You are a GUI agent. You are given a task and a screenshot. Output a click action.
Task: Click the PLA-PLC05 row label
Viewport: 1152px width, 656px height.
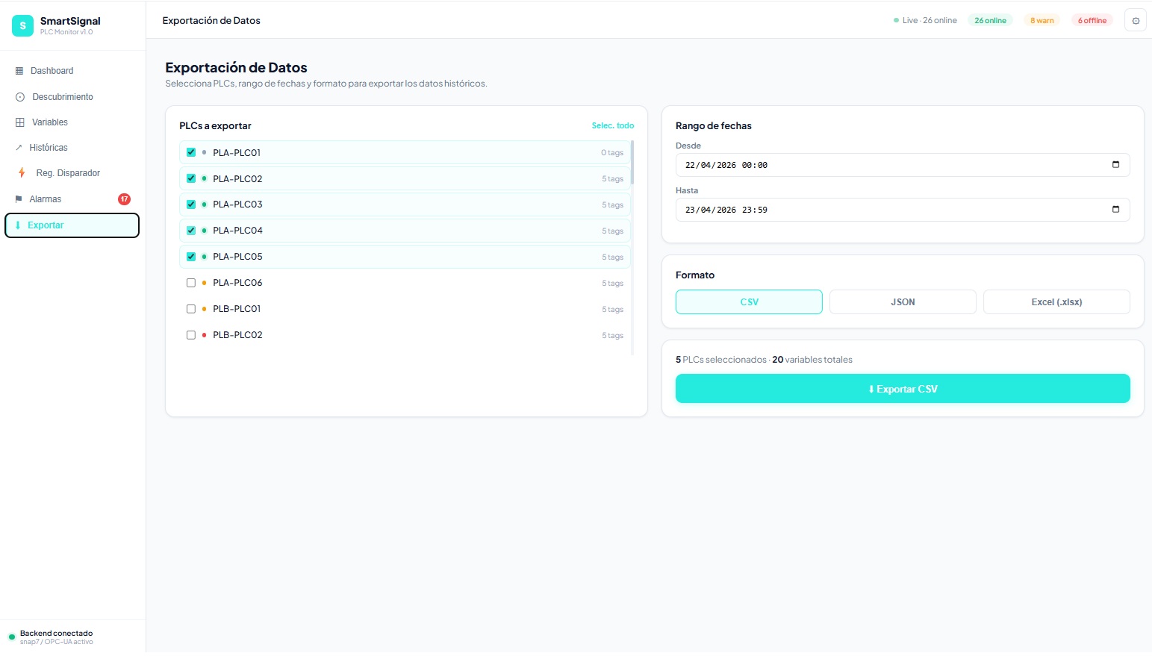237,257
